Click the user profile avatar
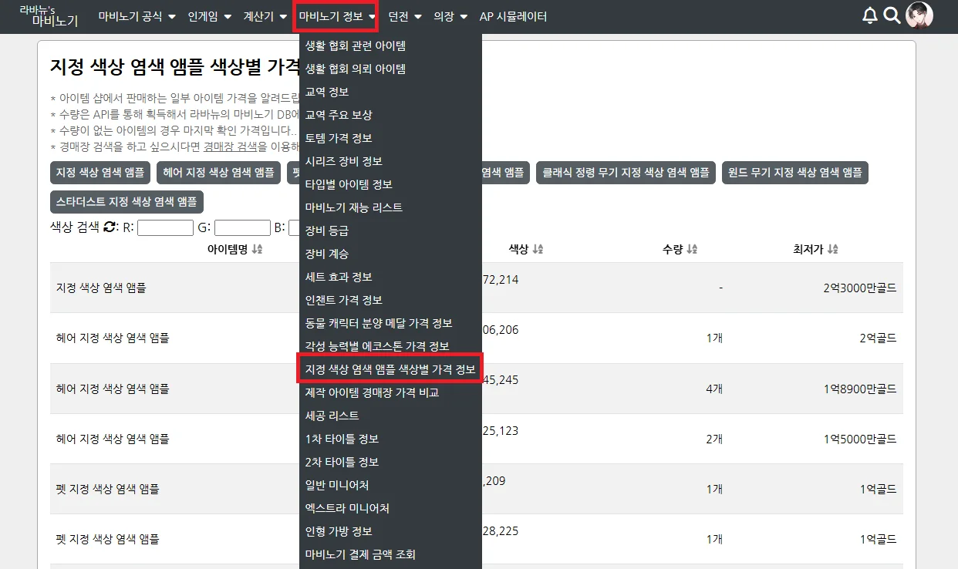Viewport: 958px width, 569px height. coord(919,15)
